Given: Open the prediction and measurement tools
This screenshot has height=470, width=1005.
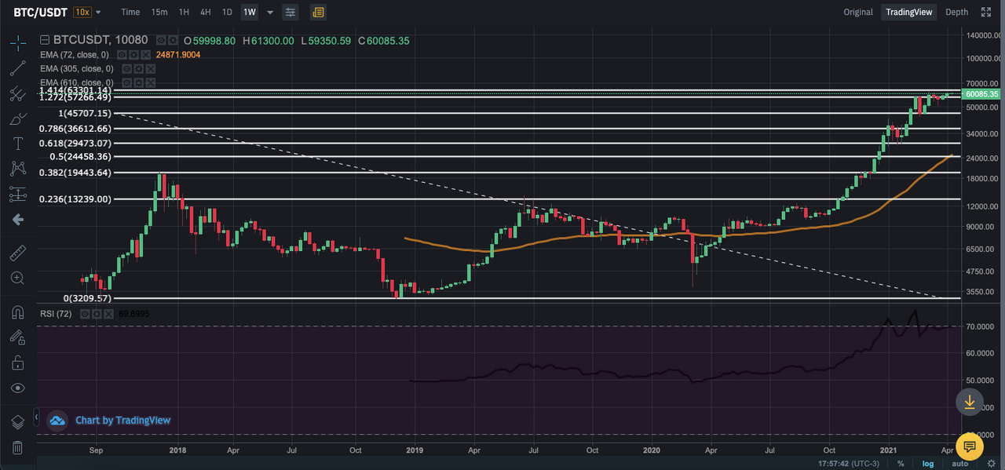Looking at the screenshot, I should [x=17, y=193].
